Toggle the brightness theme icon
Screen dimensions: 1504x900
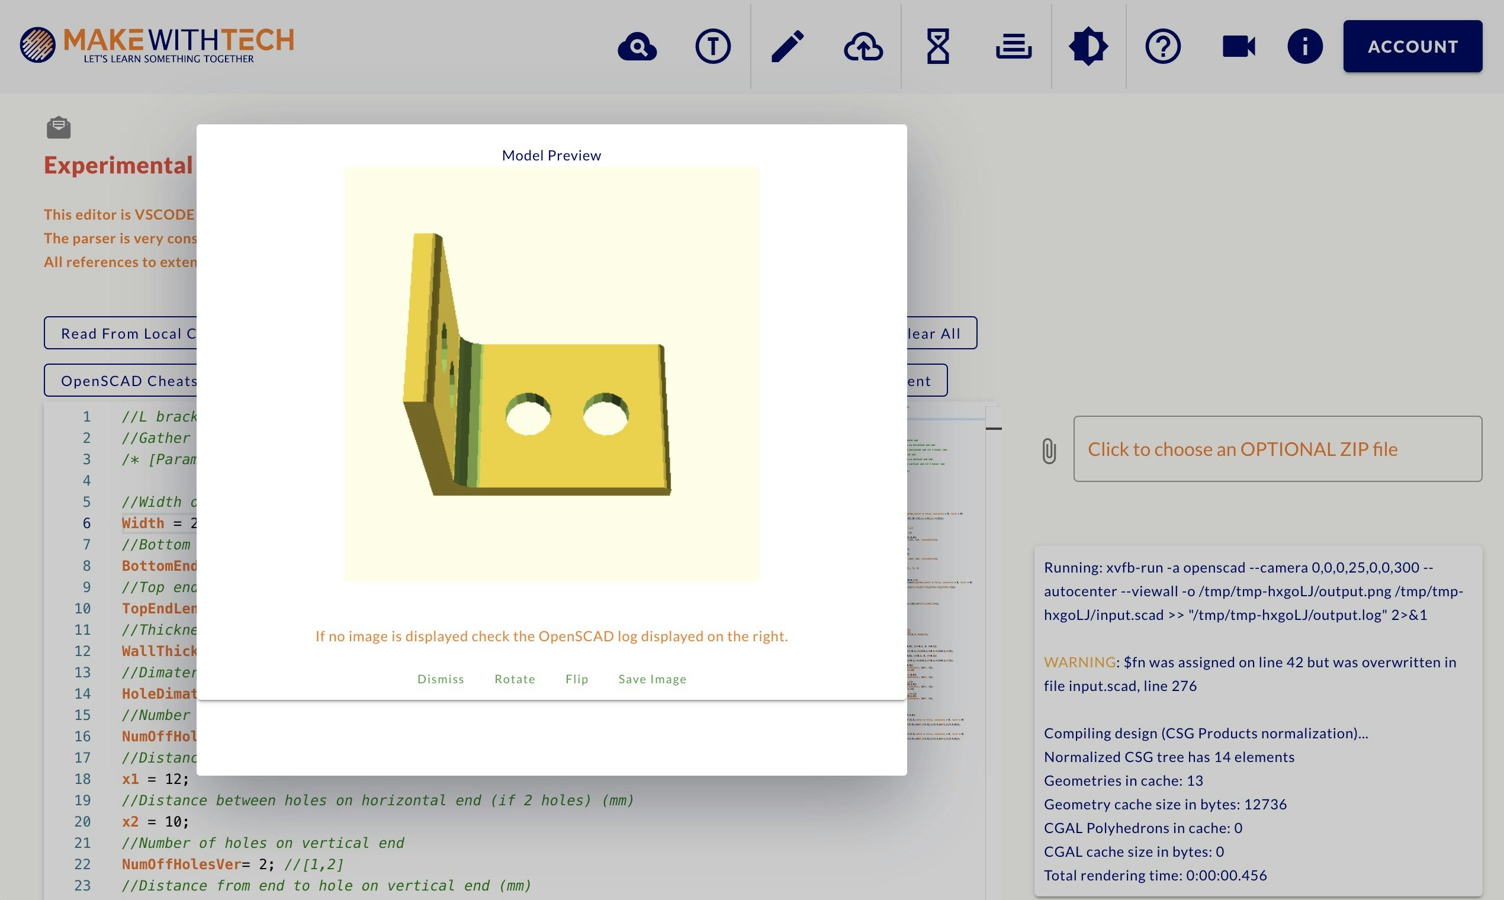click(1088, 47)
